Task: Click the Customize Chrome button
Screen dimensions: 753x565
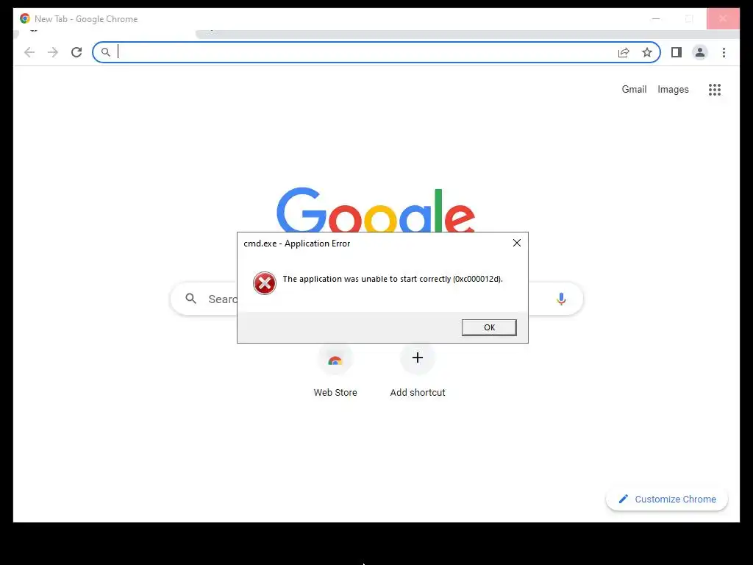Action: (667, 500)
